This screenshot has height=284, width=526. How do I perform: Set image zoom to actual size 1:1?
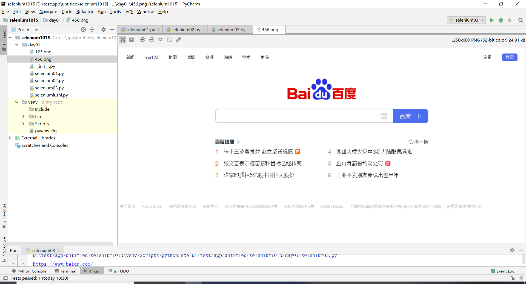pyautogui.click(x=161, y=40)
